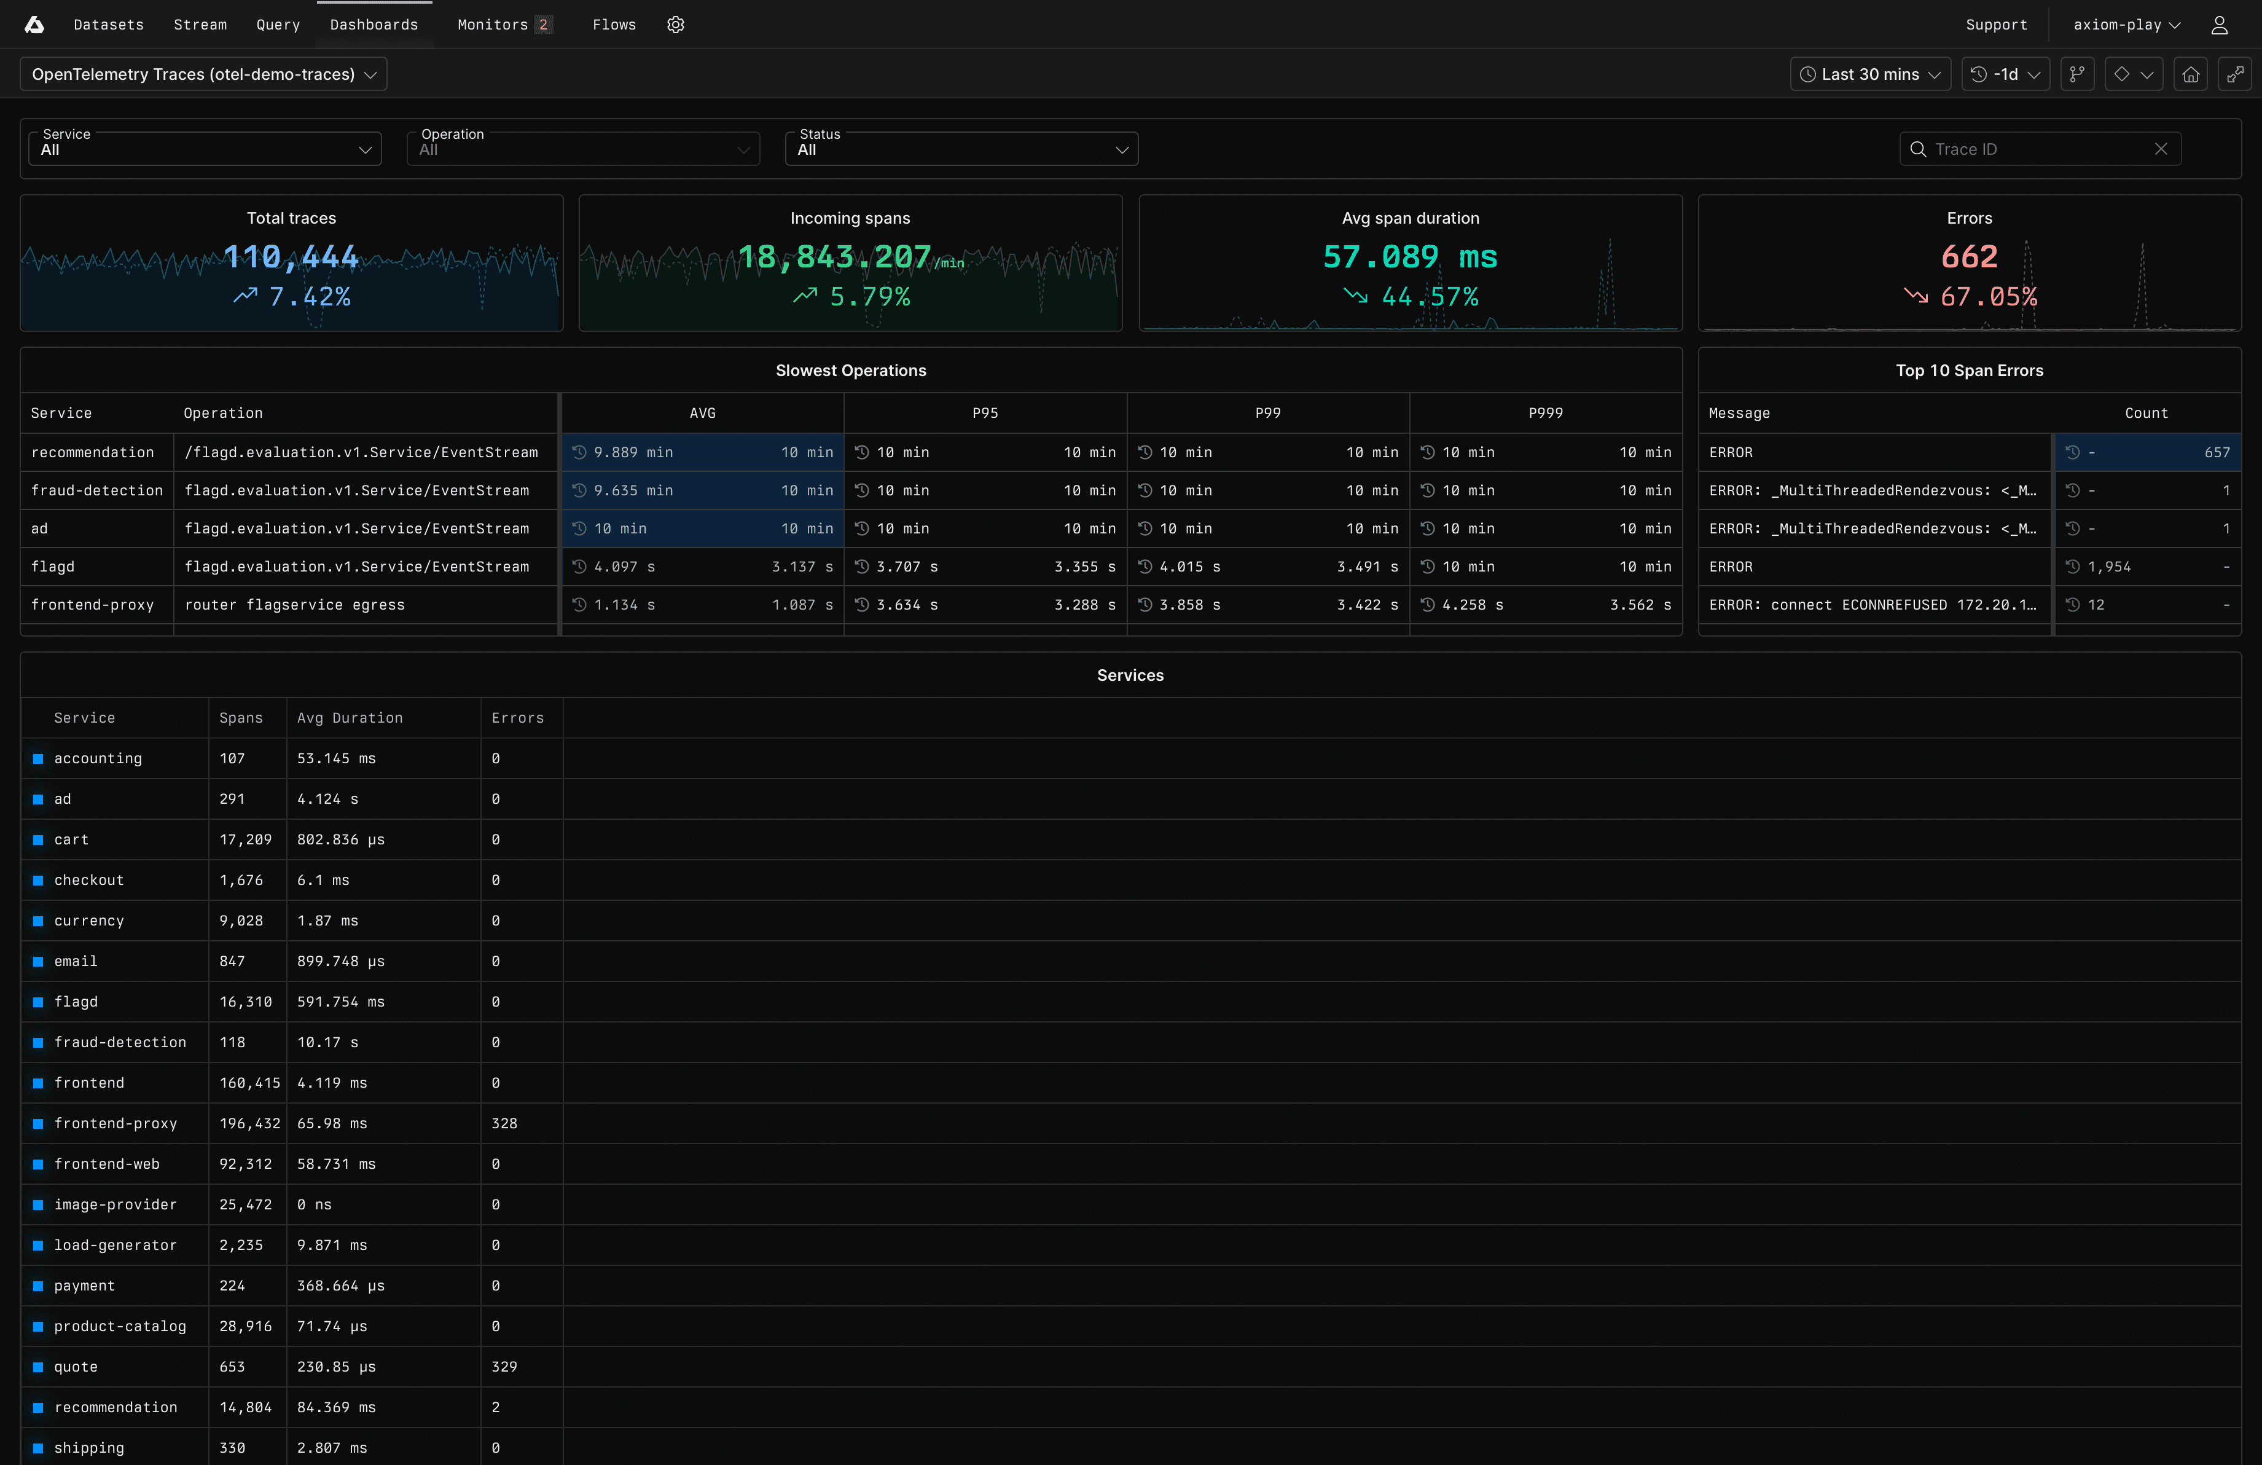Open the dashboard name selector dropdown

[203, 74]
